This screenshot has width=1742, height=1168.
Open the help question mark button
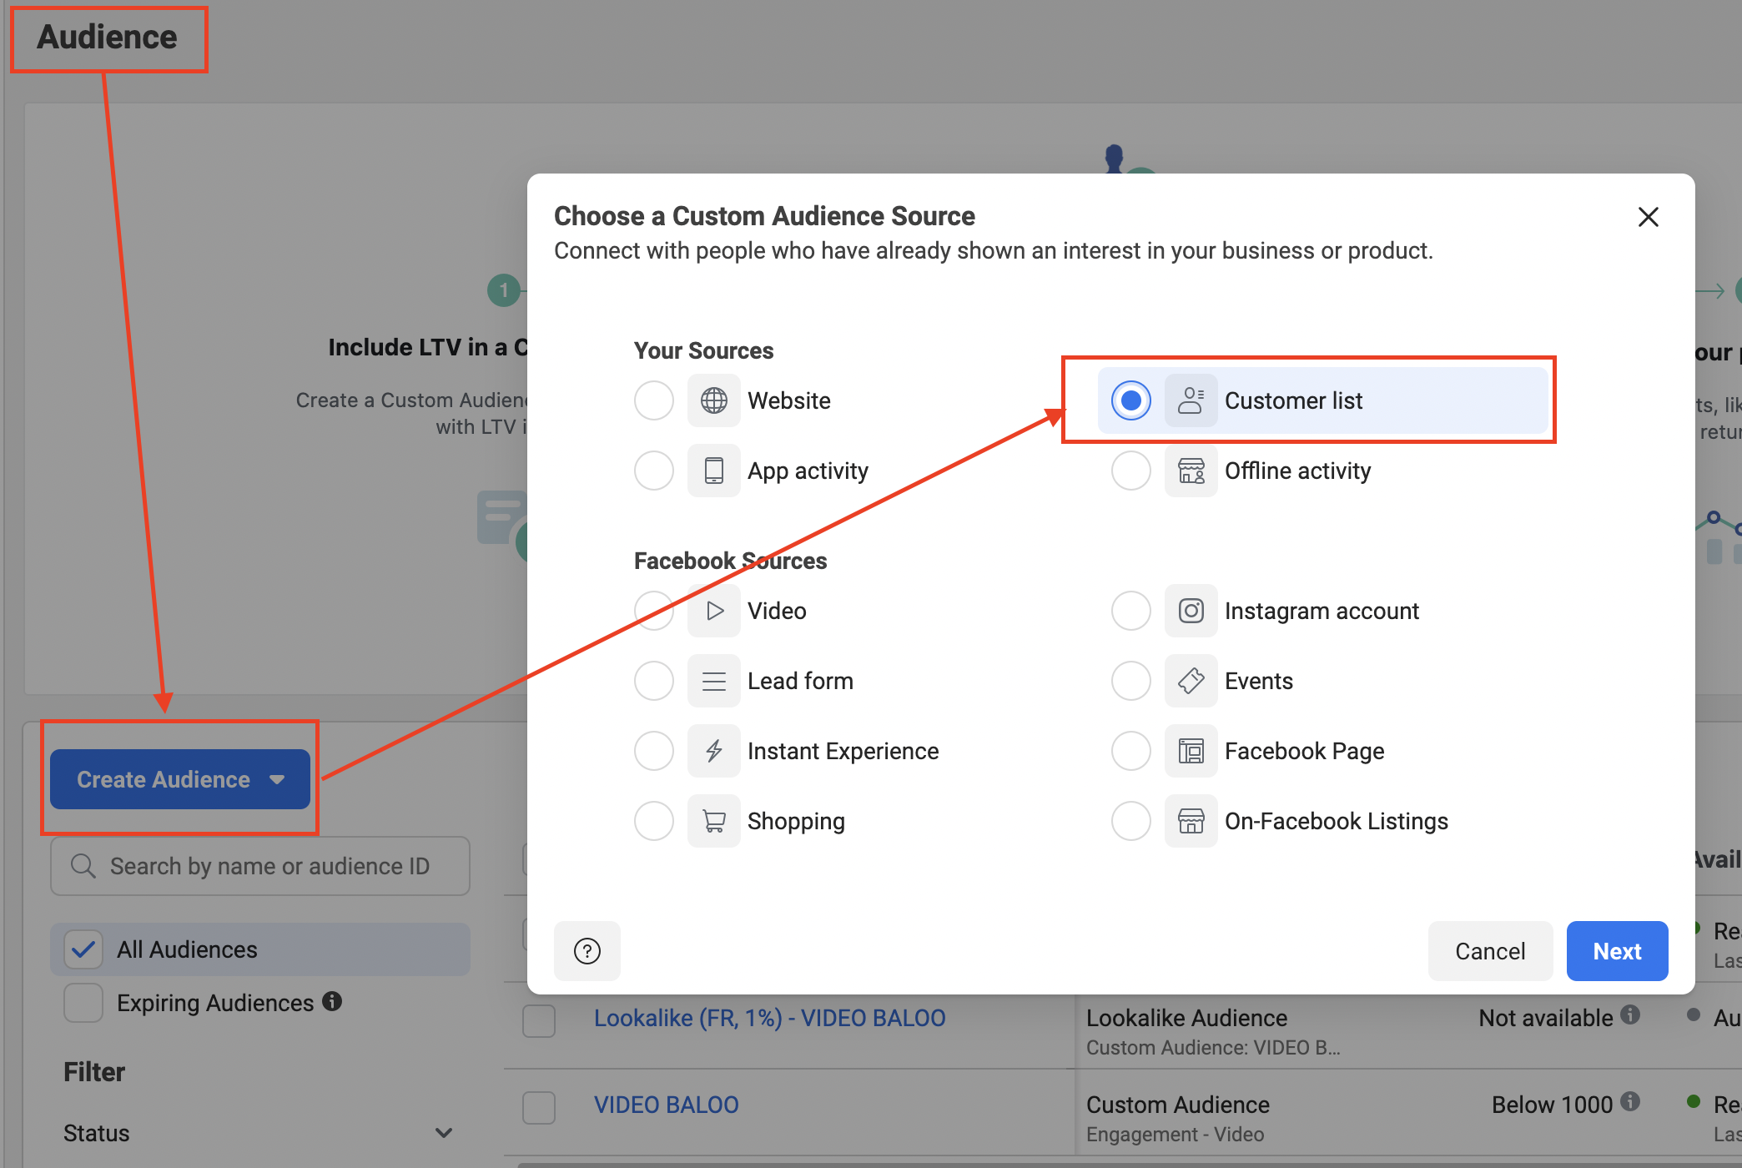[x=587, y=951]
